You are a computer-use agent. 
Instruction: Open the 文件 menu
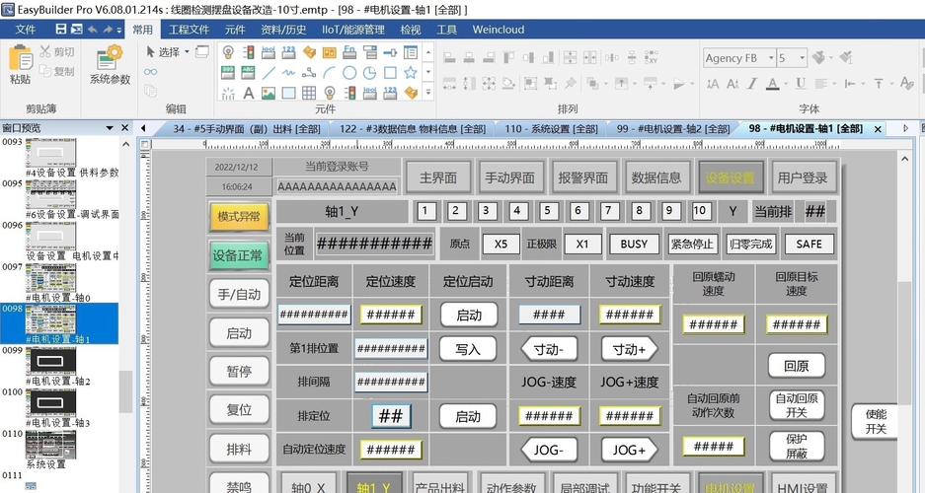(x=26, y=29)
